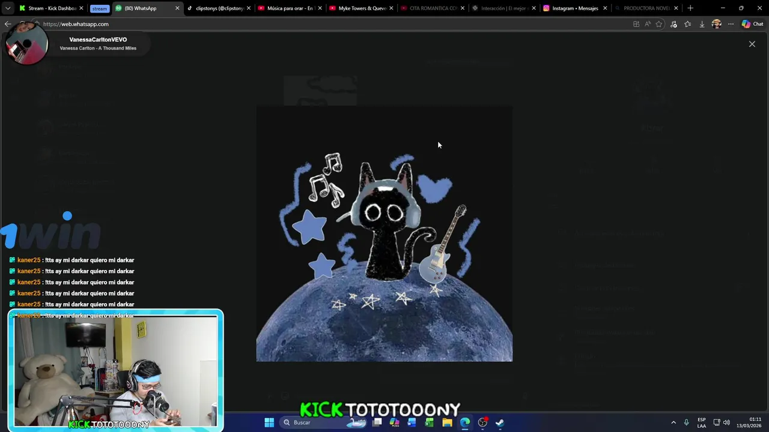Launch Word from the taskbar
Image resolution: width=769 pixels, height=432 pixels.
click(412, 422)
